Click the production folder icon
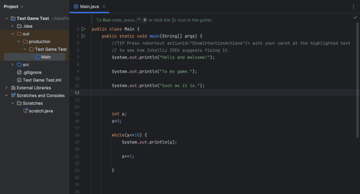The image size is (360, 194). pyautogui.click(x=25, y=41)
